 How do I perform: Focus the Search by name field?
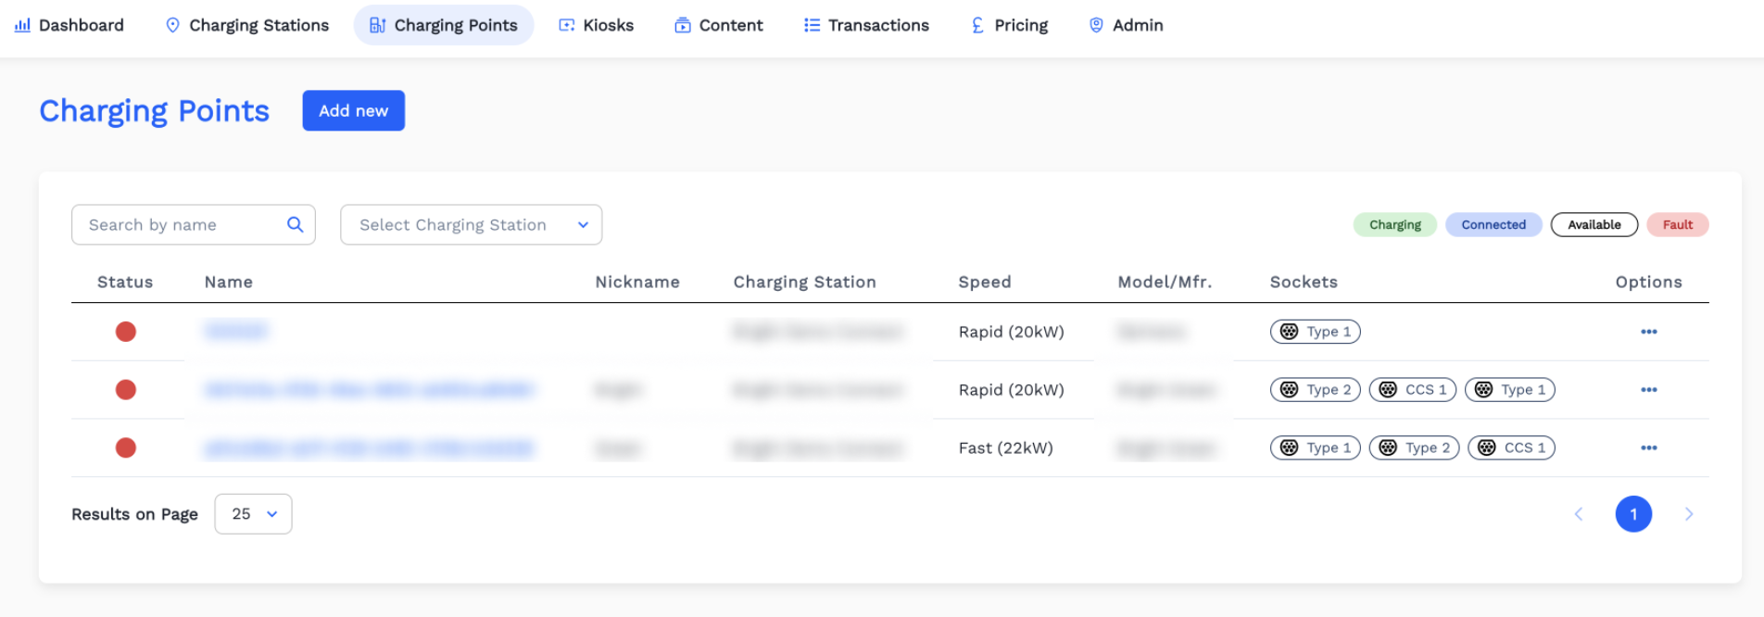coord(181,225)
